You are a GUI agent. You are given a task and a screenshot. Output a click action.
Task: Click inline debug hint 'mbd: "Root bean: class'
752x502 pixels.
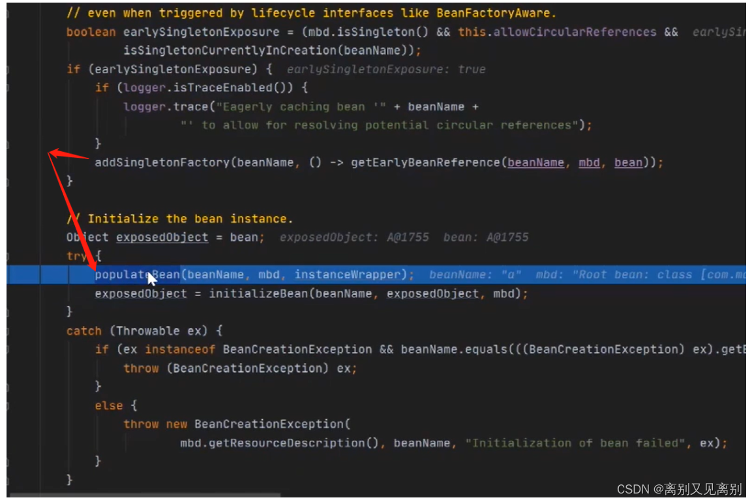point(613,274)
